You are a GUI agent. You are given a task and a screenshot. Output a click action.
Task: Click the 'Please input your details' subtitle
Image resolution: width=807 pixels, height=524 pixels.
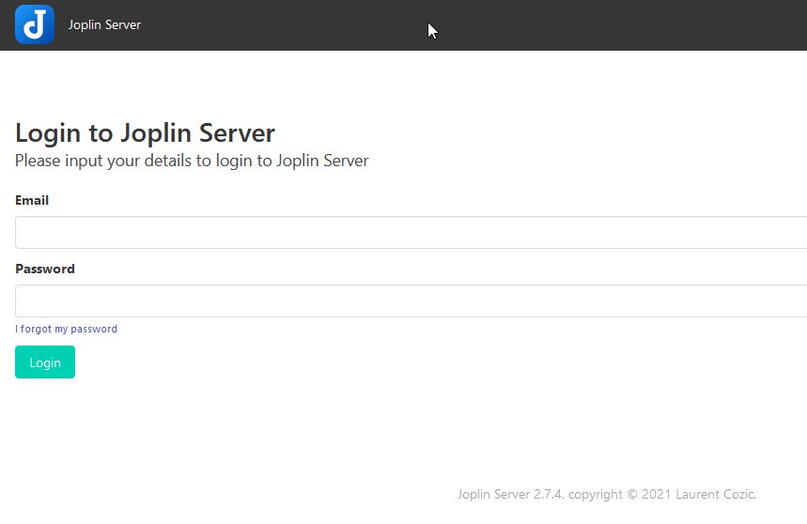point(192,161)
